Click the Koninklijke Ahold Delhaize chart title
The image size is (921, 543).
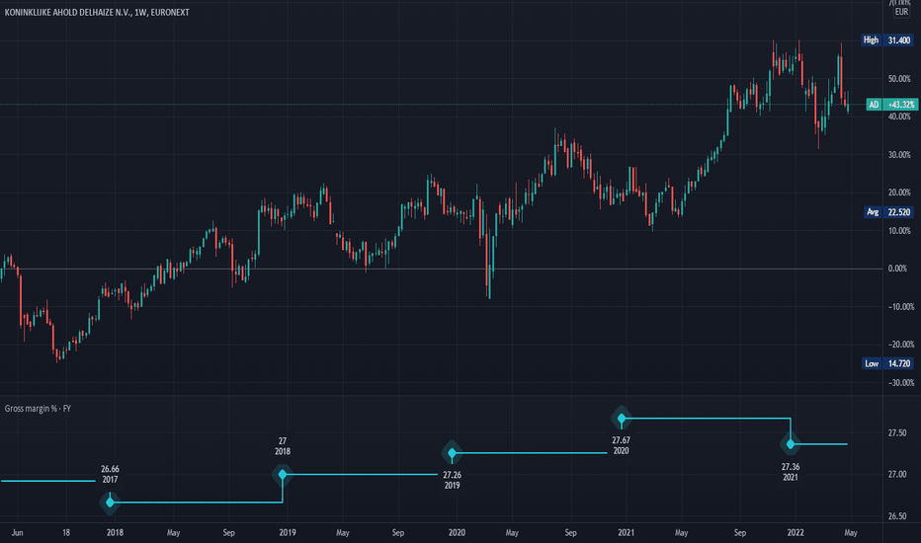(97, 12)
